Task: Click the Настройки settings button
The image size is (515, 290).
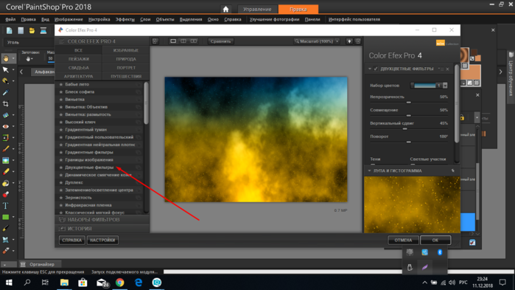Action: point(102,240)
